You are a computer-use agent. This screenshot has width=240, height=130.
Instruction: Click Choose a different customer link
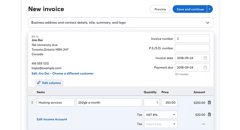(x=73, y=73)
